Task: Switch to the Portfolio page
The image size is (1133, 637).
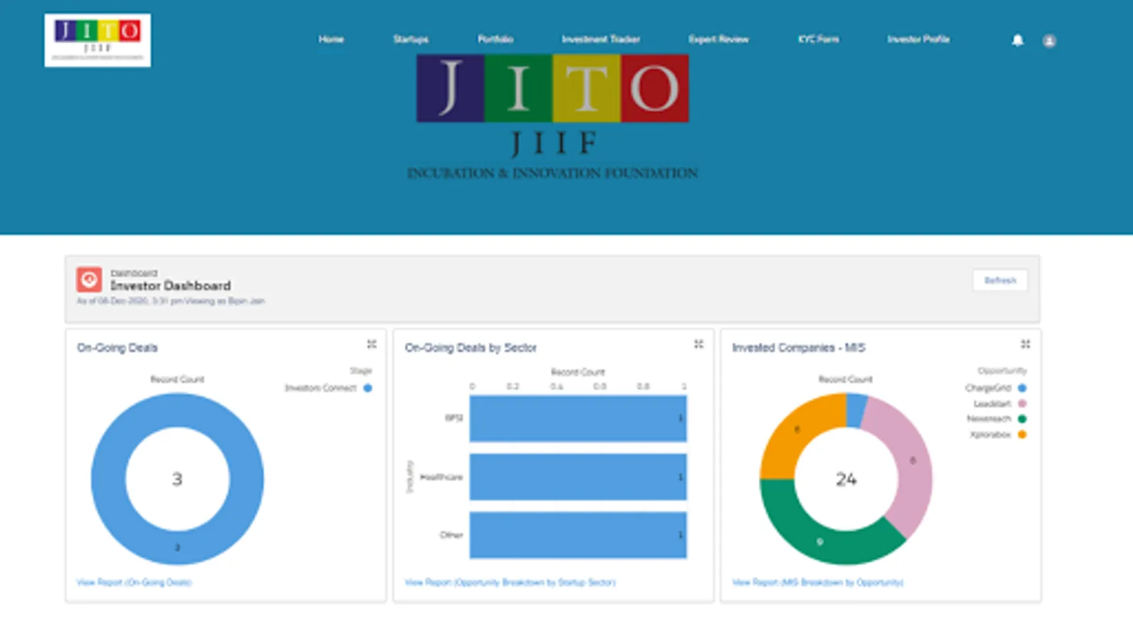Action: tap(496, 39)
